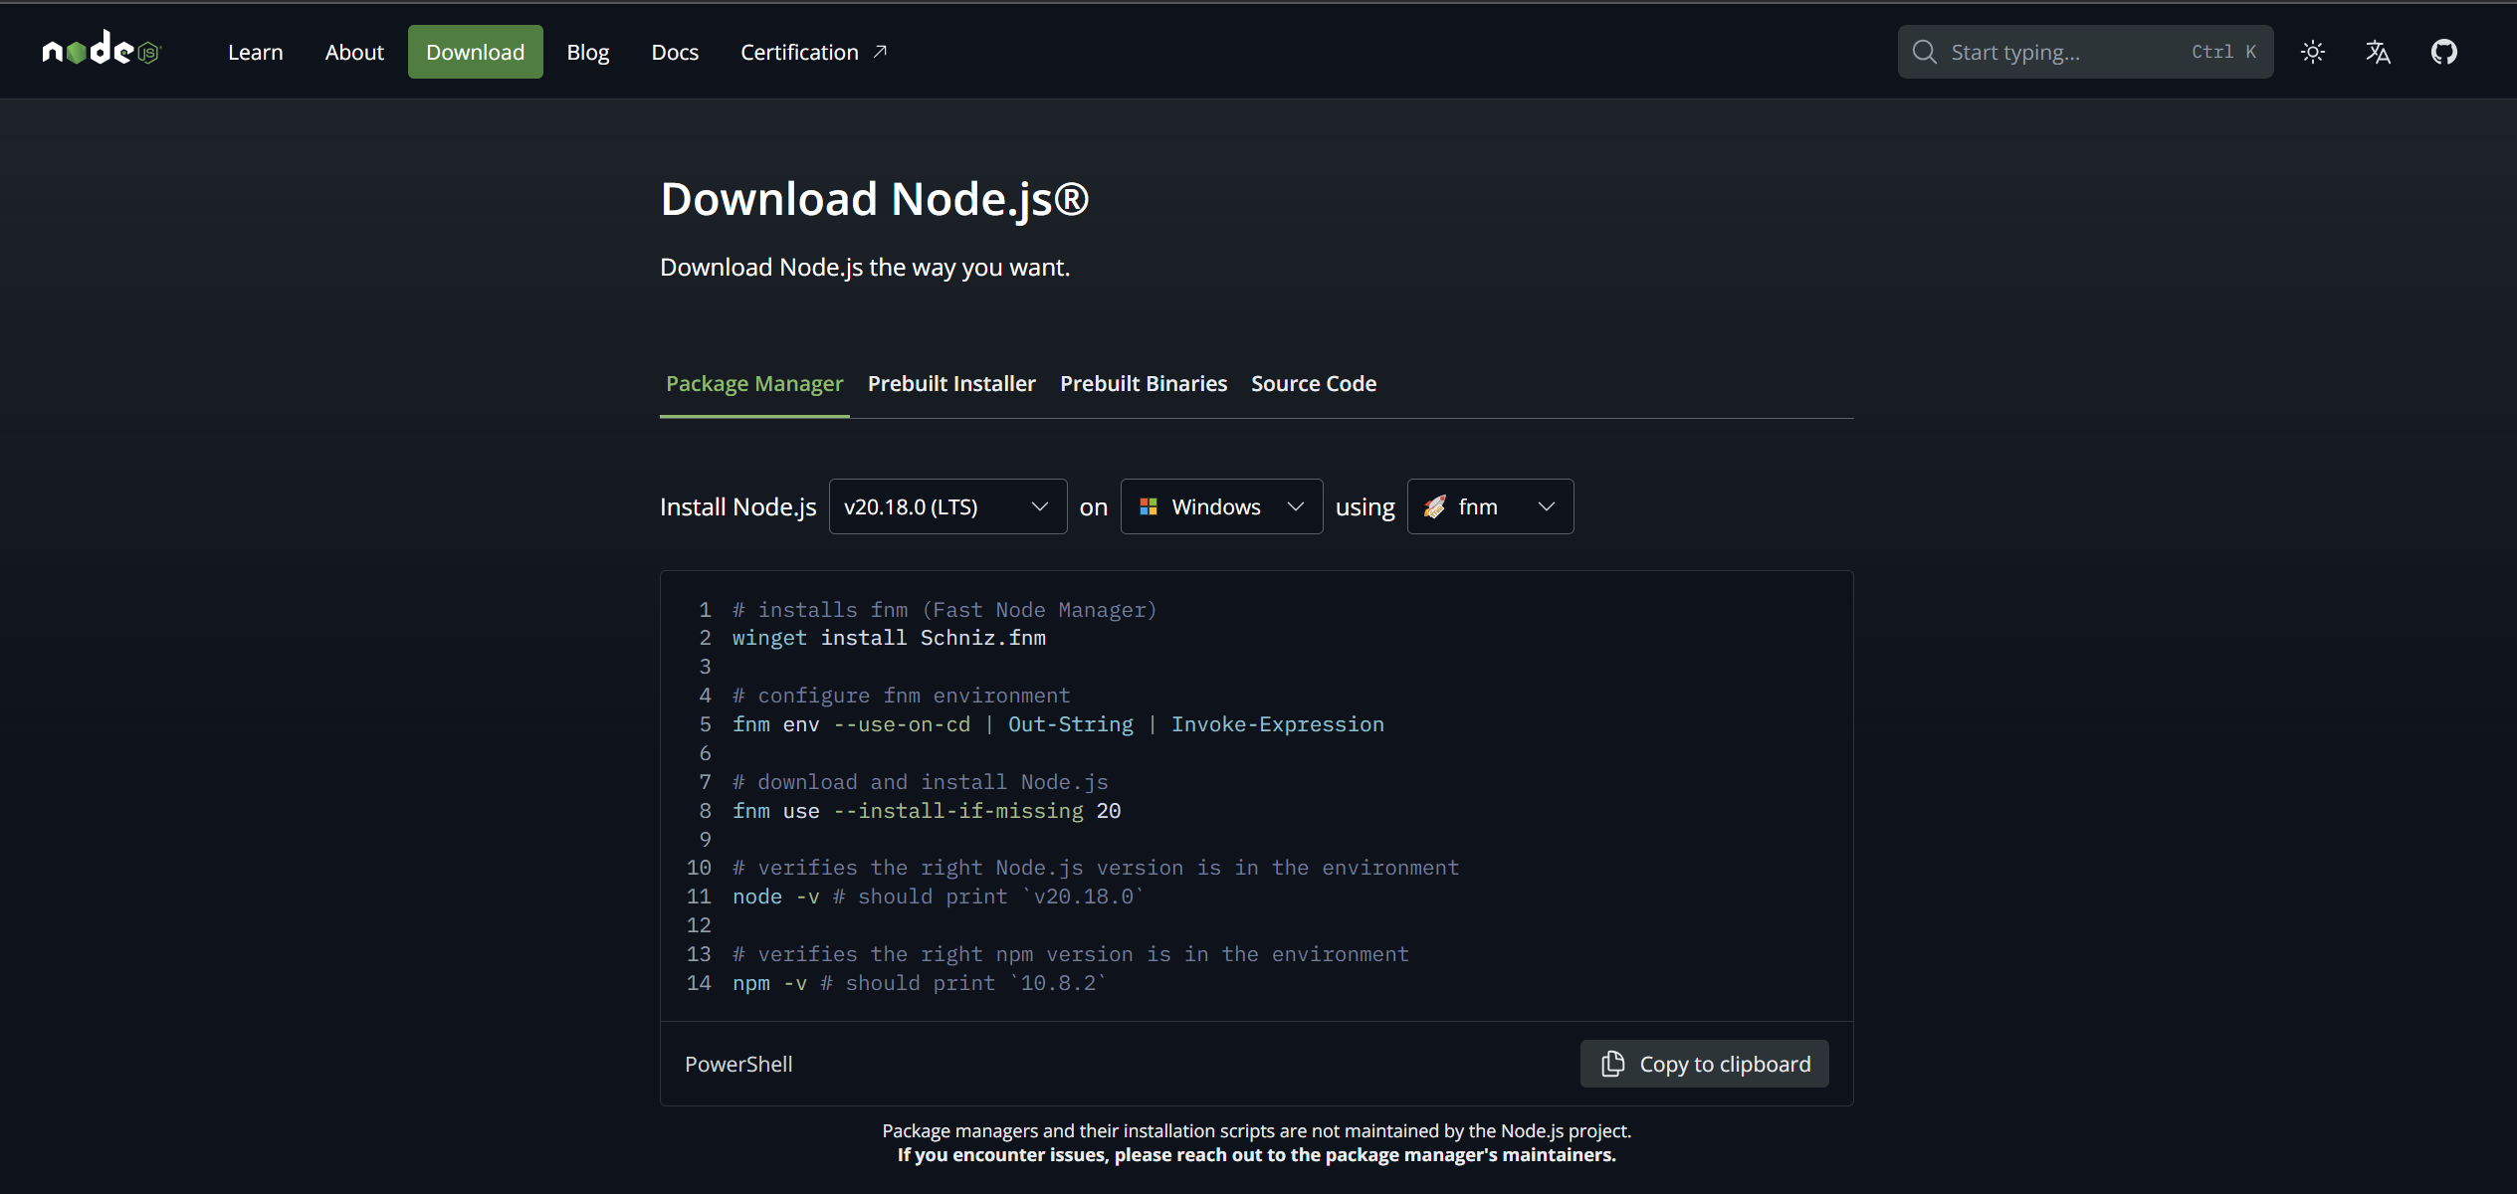
Task: Click the 'winget install Schniz.fnm' code line
Action: click(x=889, y=638)
